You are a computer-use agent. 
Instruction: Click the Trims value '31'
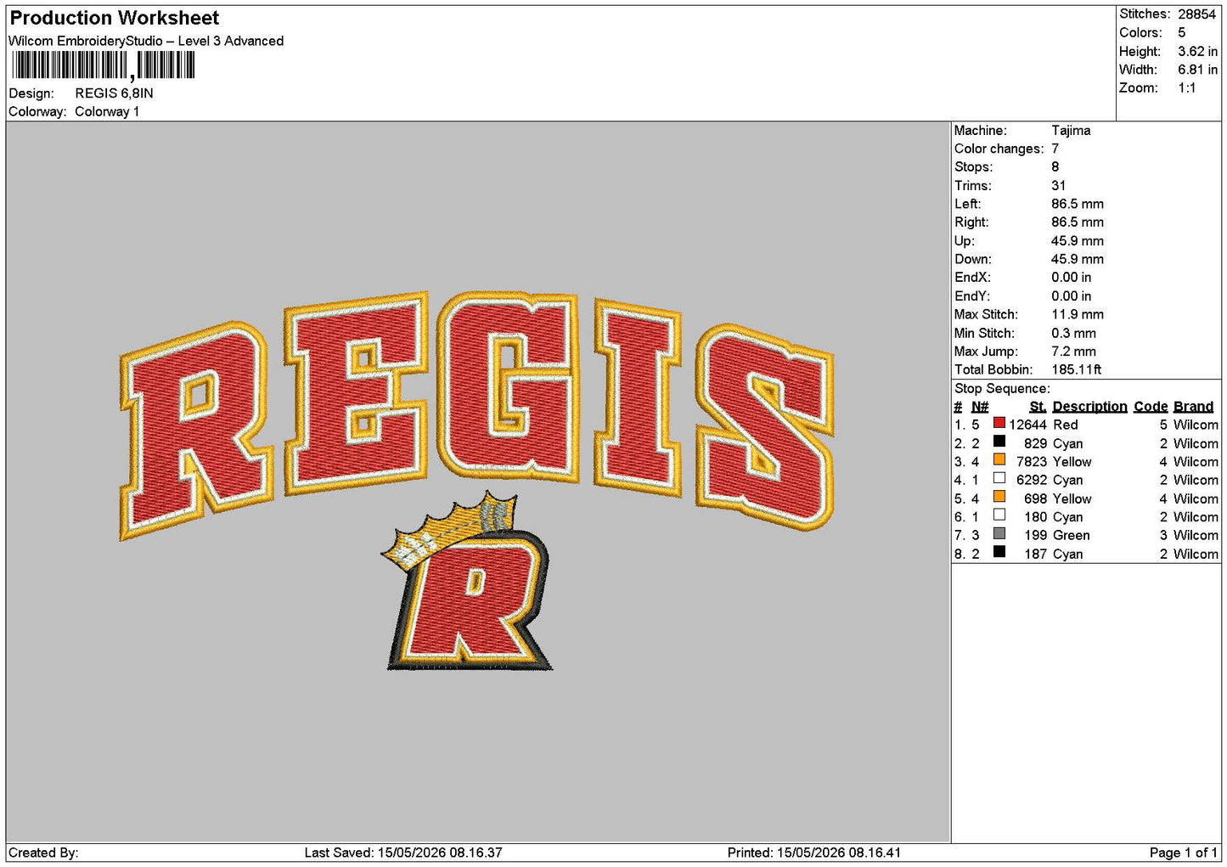tap(1058, 185)
